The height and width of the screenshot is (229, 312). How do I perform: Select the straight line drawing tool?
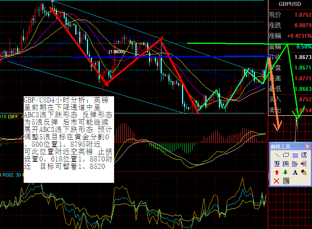(x=277, y=155)
